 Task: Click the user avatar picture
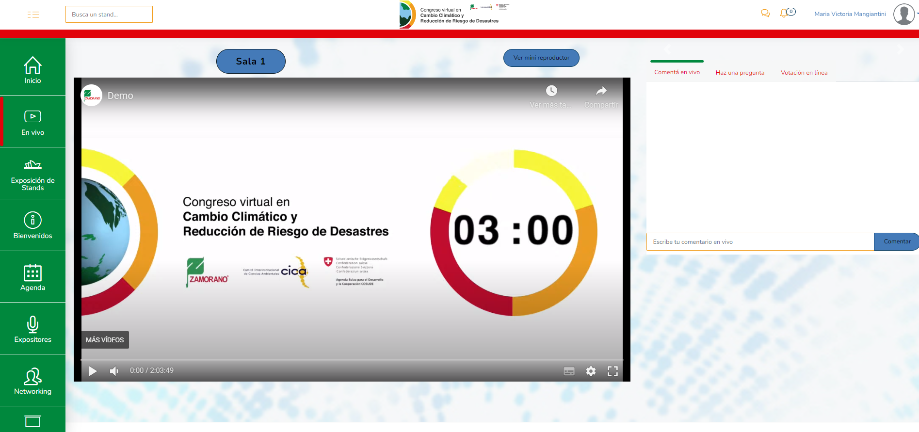pyautogui.click(x=904, y=14)
